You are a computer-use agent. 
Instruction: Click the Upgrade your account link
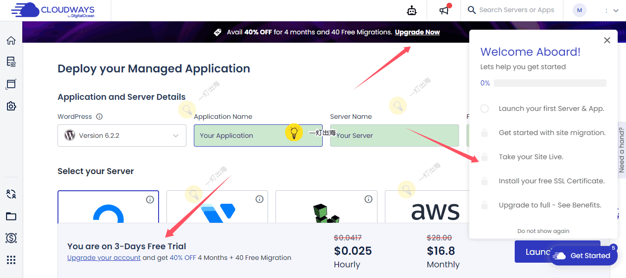click(104, 258)
